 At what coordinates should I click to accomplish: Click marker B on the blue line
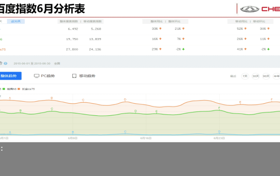click(x=73, y=132)
